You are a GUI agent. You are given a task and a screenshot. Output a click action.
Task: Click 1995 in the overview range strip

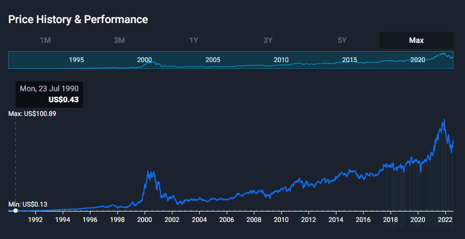(x=76, y=60)
